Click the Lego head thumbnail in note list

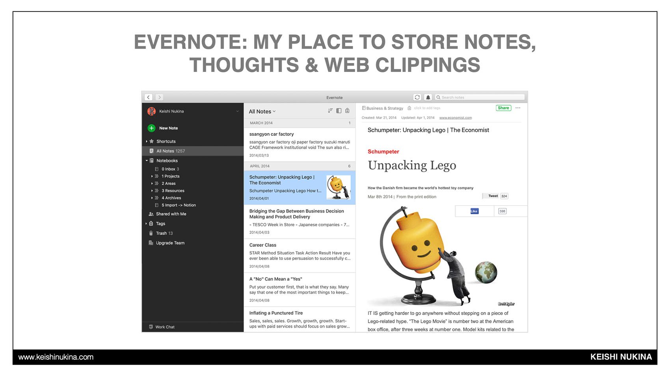(339, 187)
